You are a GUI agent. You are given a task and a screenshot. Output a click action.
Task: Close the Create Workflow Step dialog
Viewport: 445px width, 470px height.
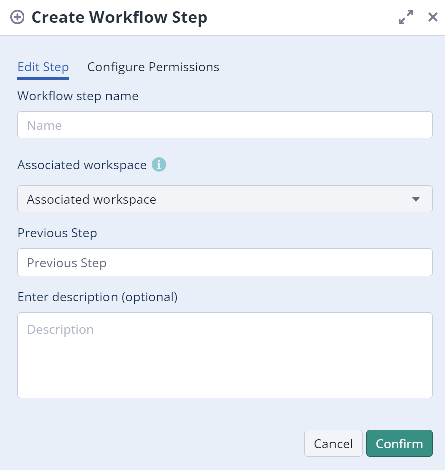click(433, 17)
